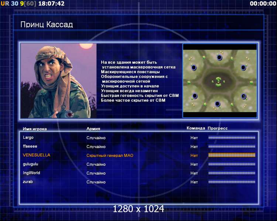277x221 pixels.
Task: Click the general portrait image of Prince Kassad
Action: click(x=59, y=81)
